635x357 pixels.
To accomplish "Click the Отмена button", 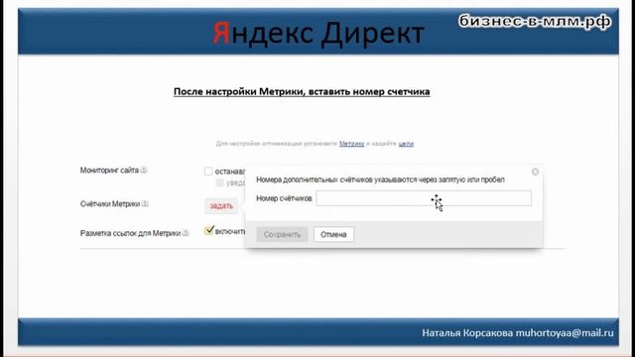I will (333, 234).
